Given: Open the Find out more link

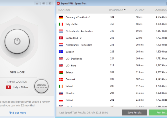Looking at the screenshot, I should (17, 113).
